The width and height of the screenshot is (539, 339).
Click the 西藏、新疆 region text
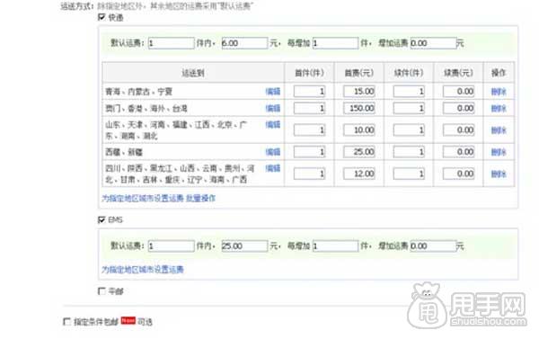tap(124, 152)
